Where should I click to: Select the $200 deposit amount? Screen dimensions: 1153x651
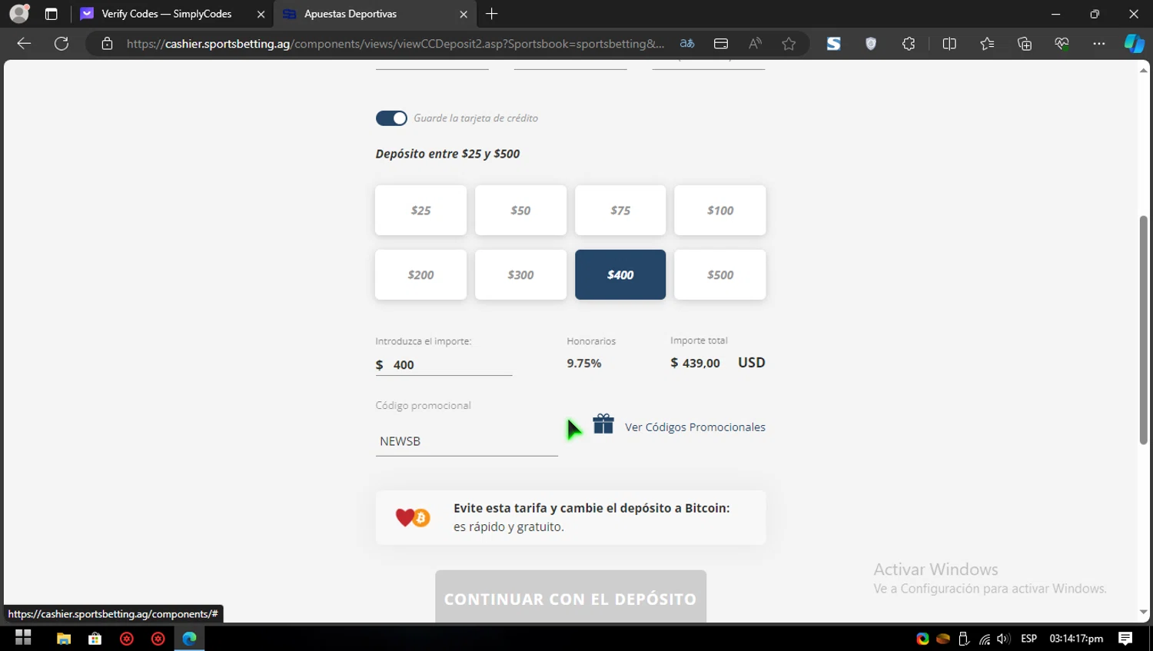click(420, 274)
